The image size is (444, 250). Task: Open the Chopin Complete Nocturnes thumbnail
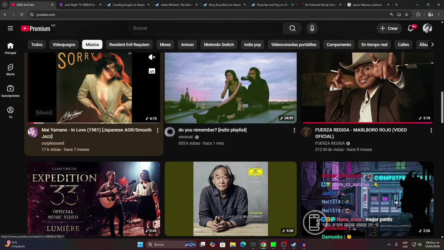tap(231, 199)
